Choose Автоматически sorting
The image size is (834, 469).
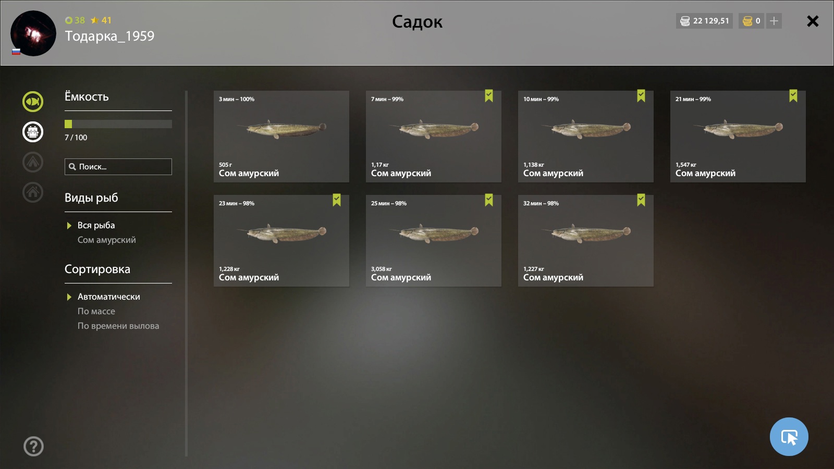pos(108,297)
